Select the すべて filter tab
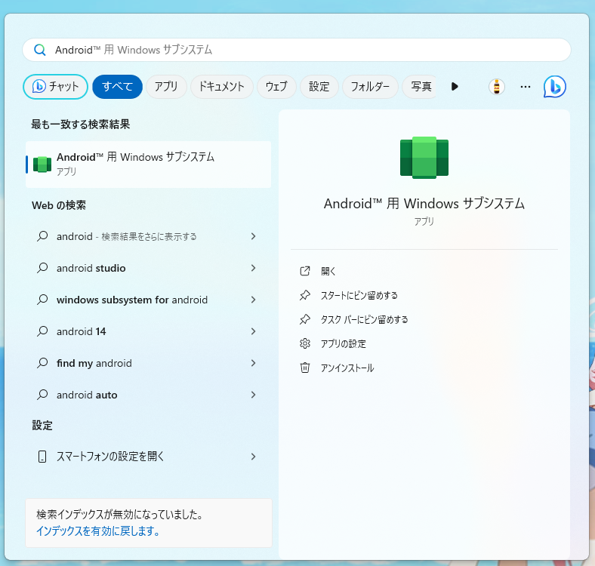The width and height of the screenshot is (595, 566). point(117,87)
